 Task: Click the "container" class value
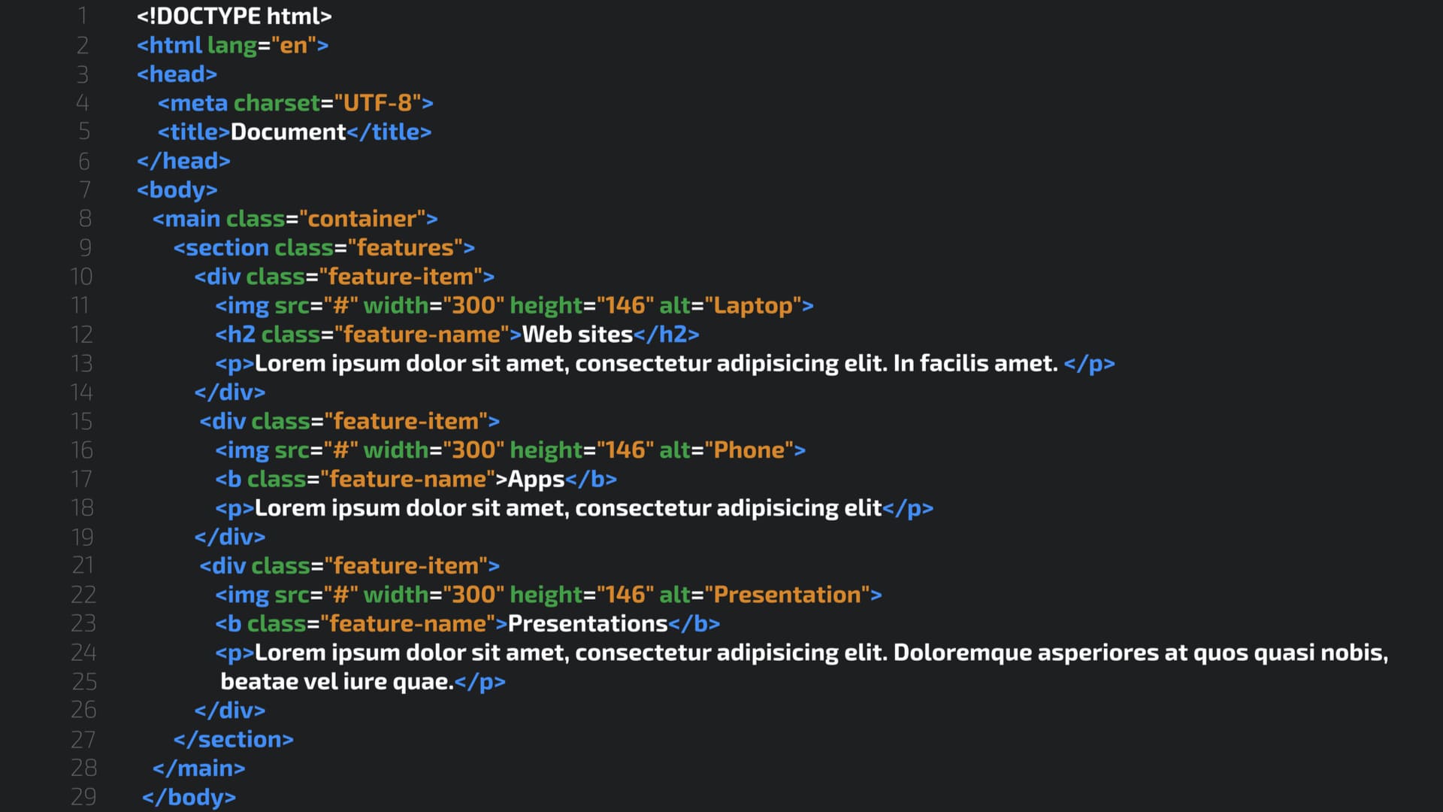click(x=362, y=219)
